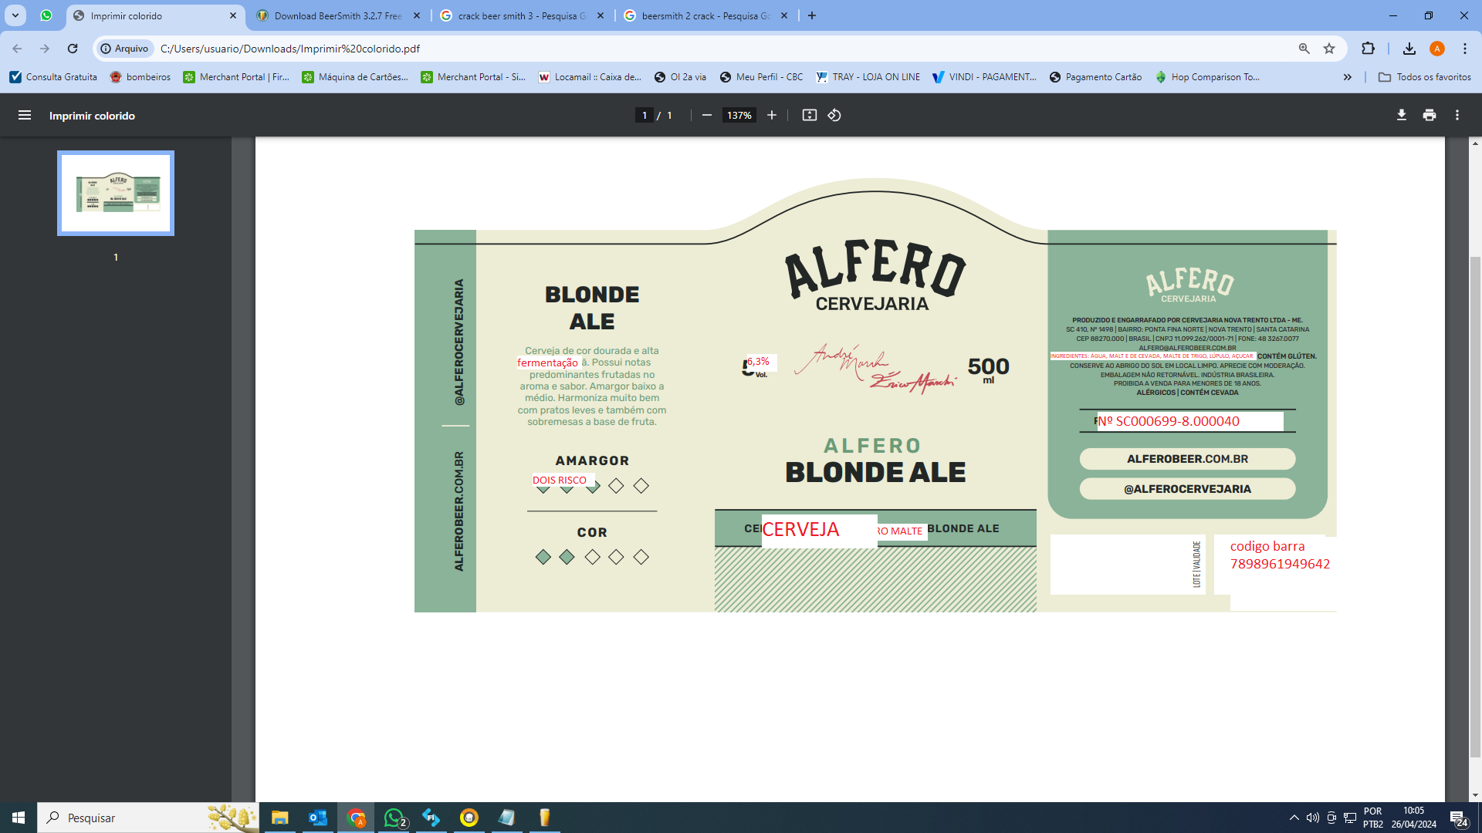The width and height of the screenshot is (1482, 833).
Task: Open Chrome extensions puzzle icon
Action: (x=1368, y=49)
